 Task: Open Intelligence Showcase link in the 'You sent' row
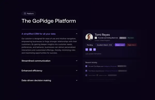click(x=110, y=66)
